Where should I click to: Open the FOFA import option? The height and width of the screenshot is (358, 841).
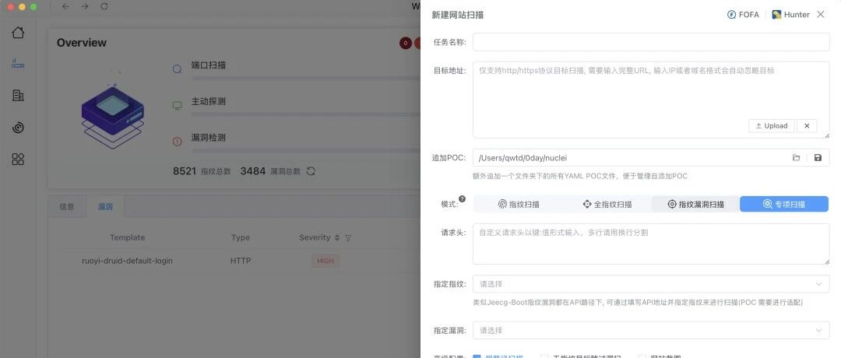coord(743,15)
